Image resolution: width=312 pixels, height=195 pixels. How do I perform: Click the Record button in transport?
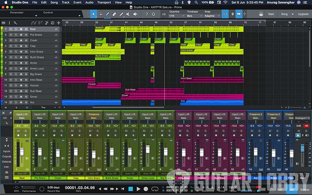coord(146,189)
